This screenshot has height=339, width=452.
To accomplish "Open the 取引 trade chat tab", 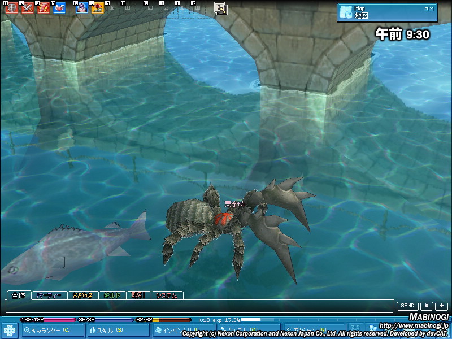I will pyautogui.click(x=138, y=295).
